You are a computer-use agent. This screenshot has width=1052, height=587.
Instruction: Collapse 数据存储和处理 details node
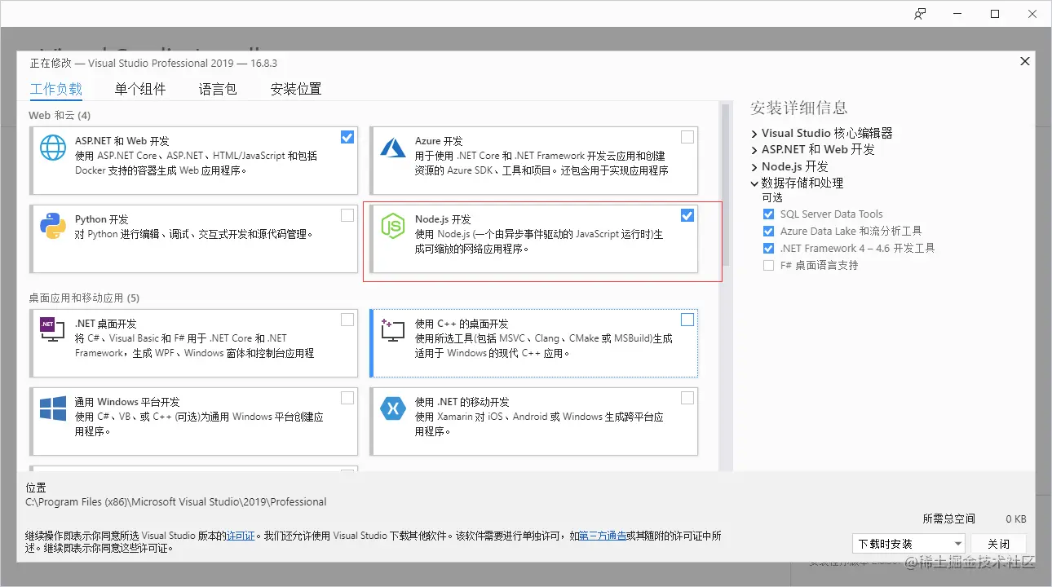point(754,184)
